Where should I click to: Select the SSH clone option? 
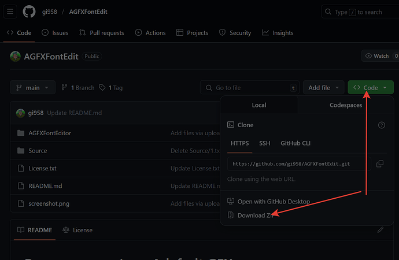(265, 143)
